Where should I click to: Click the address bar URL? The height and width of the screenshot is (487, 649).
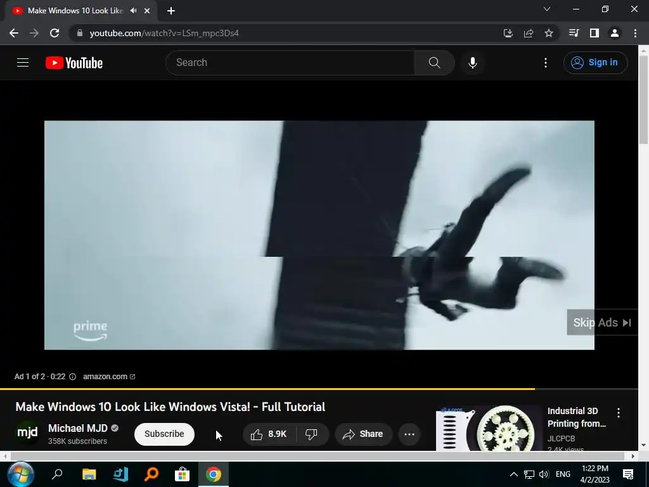164,33
